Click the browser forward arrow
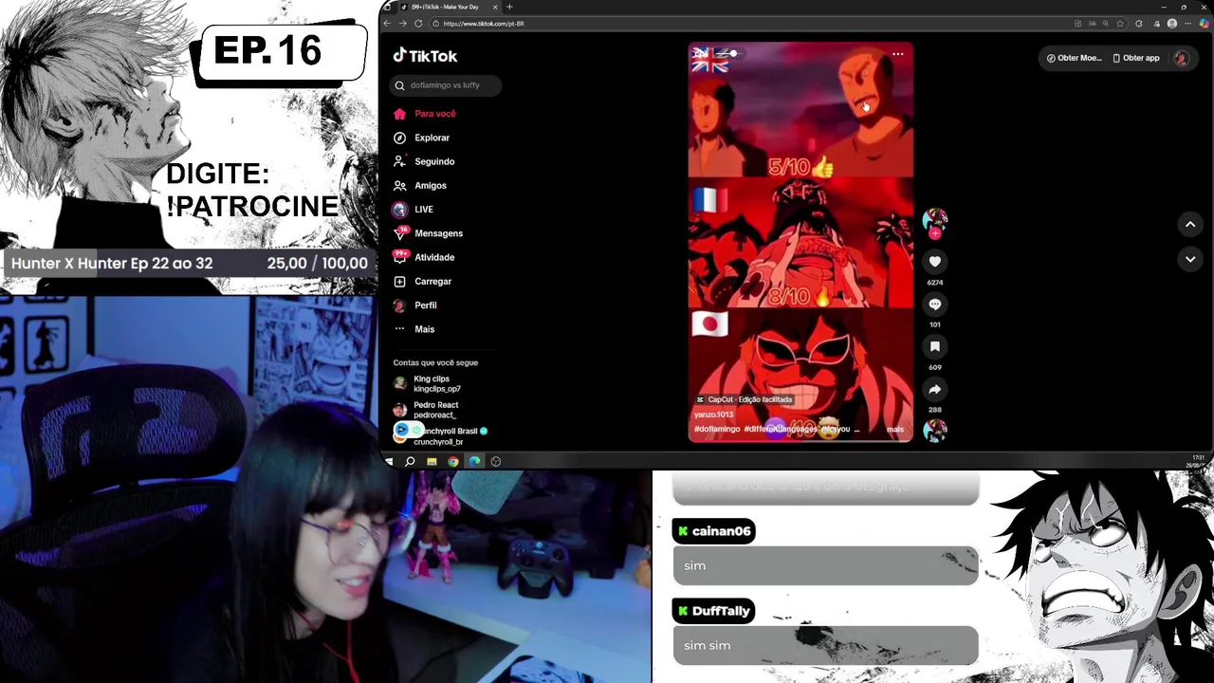This screenshot has width=1214, height=683. point(401,23)
